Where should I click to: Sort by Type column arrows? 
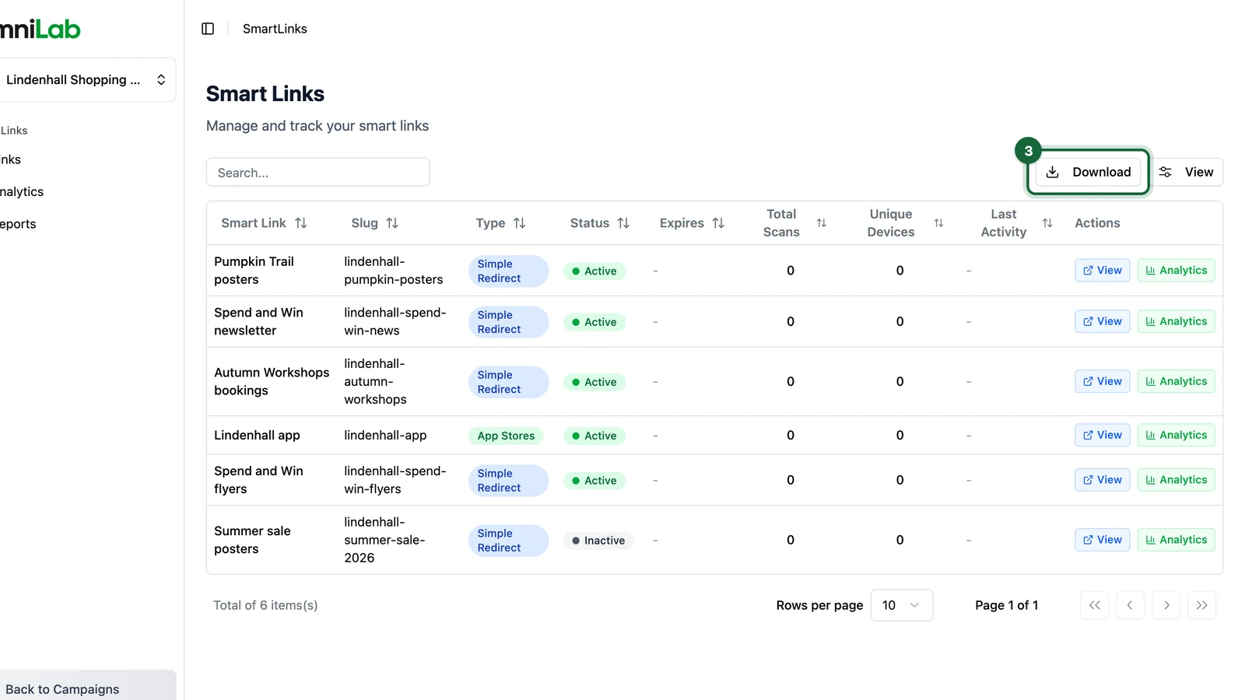[520, 223]
